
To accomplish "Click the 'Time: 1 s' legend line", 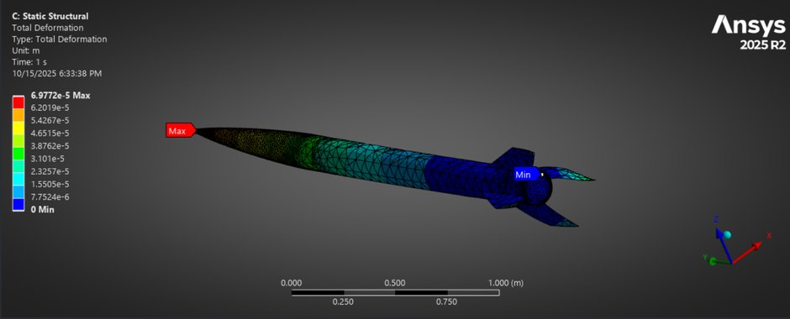I will [29, 62].
